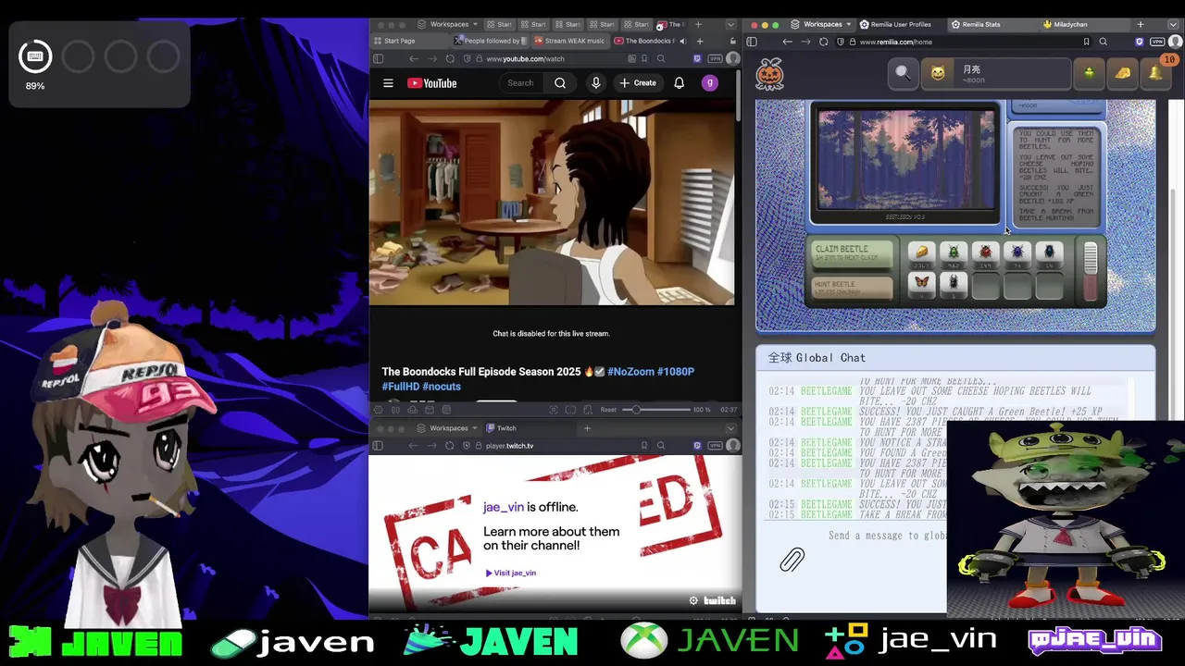
Task: Click the Visit jae_vin link
Action: coord(511,573)
